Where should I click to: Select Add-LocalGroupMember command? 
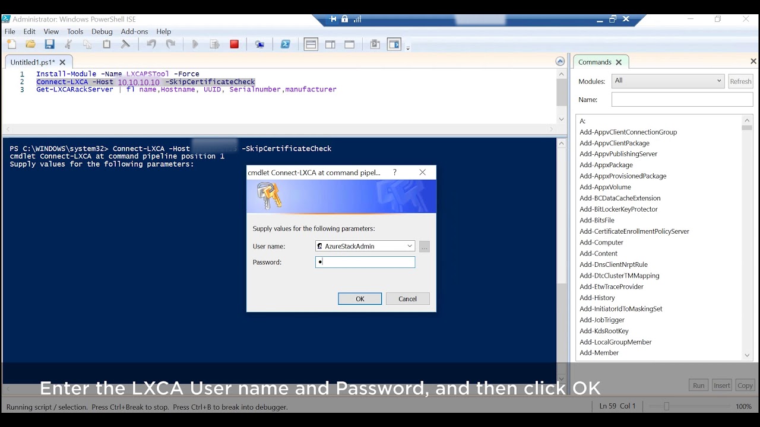(x=616, y=342)
